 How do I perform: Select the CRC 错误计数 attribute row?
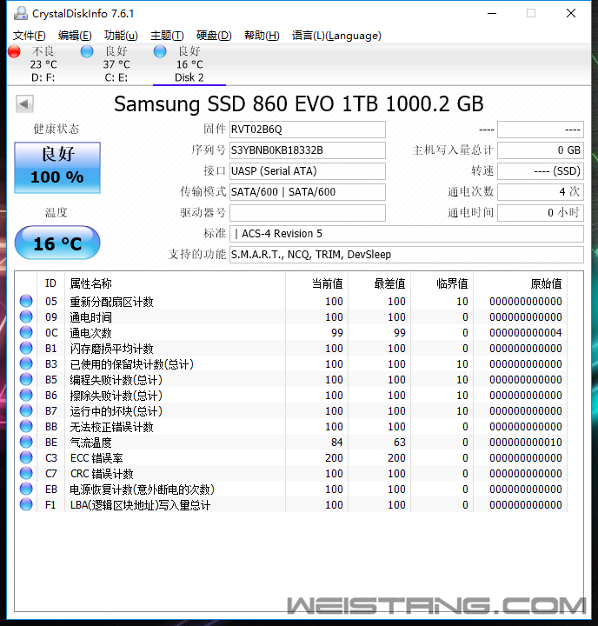(291, 473)
